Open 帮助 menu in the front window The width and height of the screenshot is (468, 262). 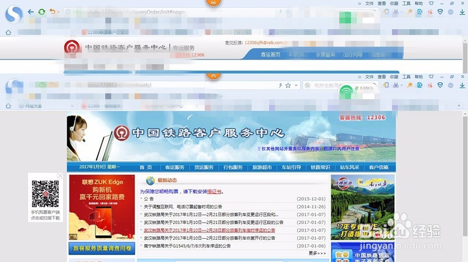pos(419,77)
